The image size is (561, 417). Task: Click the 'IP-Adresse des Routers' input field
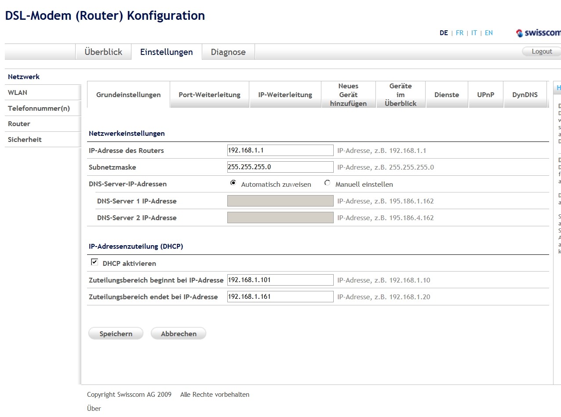coord(280,150)
